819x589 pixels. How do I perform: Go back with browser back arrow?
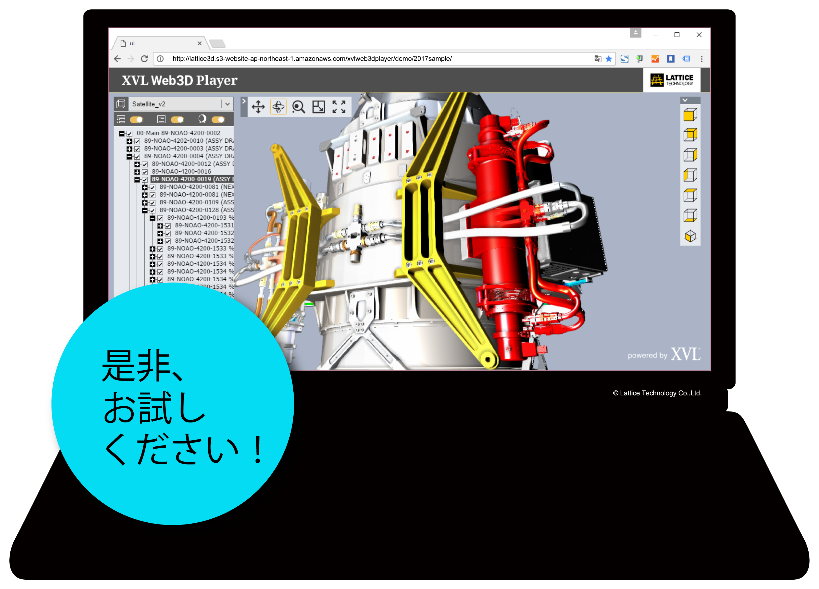click(x=117, y=59)
